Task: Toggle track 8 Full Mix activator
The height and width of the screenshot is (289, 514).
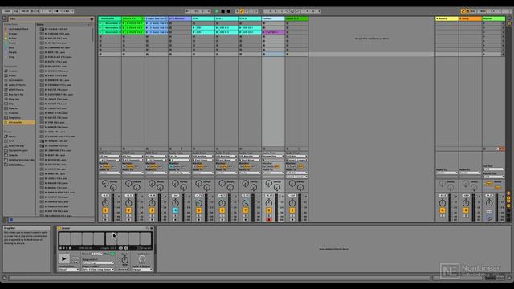Action: pyautogui.click(x=269, y=210)
